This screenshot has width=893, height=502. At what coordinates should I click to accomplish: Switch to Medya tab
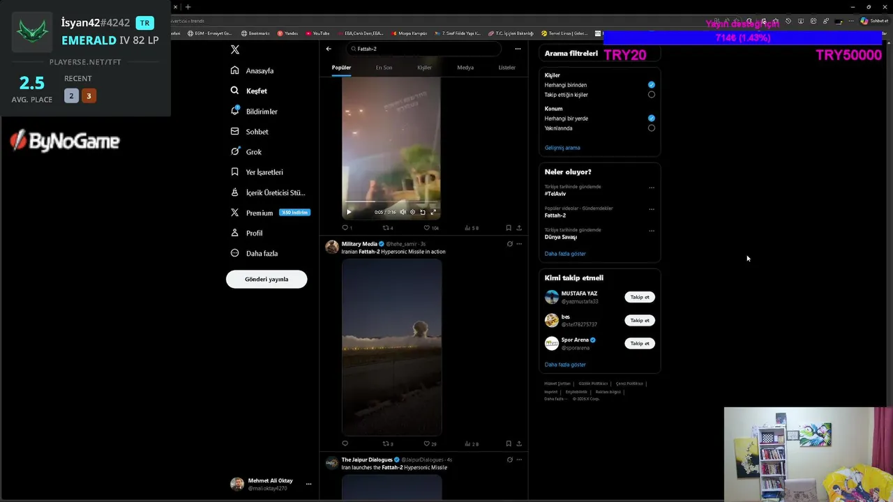point(465,68)
